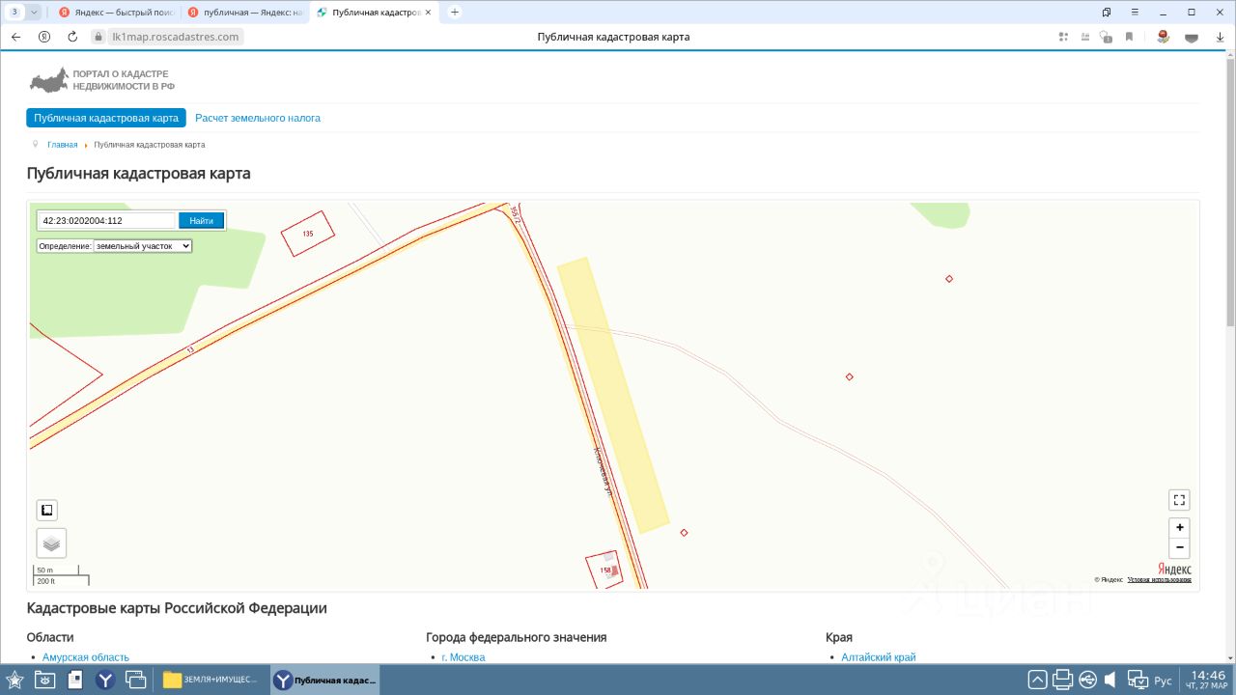Open the volume speaker tray icon
The image size is (1236, 695).
[1110, 680]
